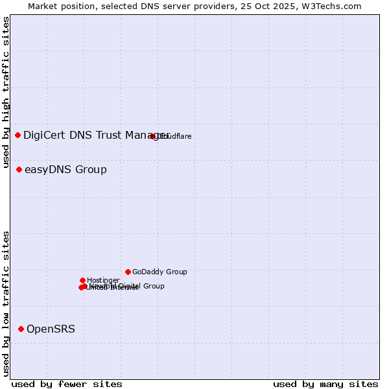Click the OpenSRS red data point
The image size is (389, 389).
click(x=21, y=329)
